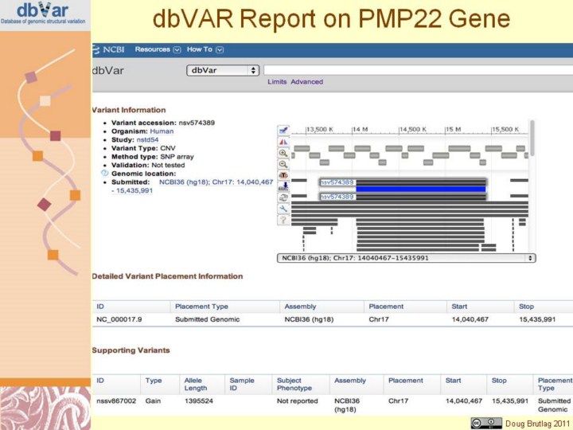Open the dbVar database dropdown
The height and width of the screenshot is (430, 573).
click(223, 70)
